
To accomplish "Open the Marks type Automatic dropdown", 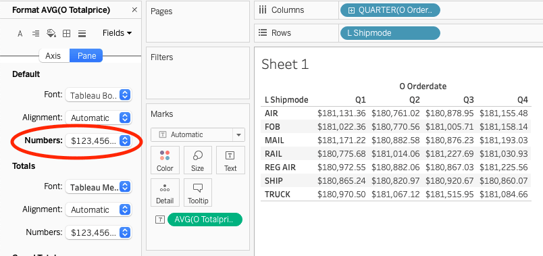I will 198,135.
